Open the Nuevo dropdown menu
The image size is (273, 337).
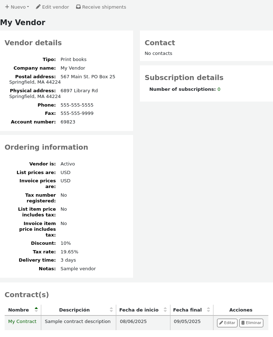pos(17,7)
